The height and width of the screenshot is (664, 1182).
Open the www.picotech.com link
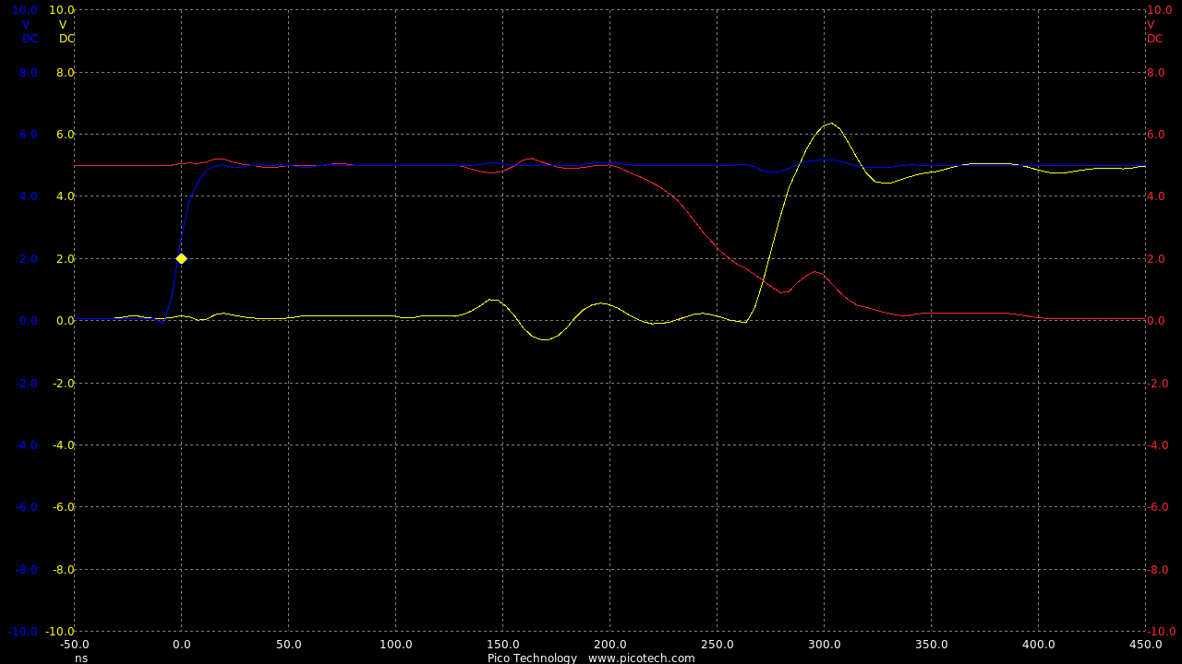(641, 658)
